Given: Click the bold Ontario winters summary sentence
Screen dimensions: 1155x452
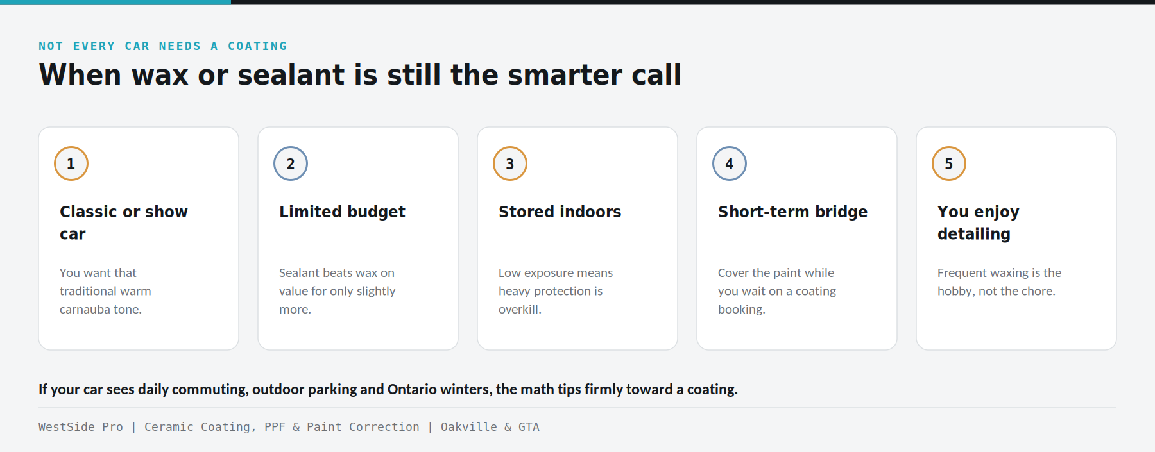Looking at the screenshot, I should 388,389.
